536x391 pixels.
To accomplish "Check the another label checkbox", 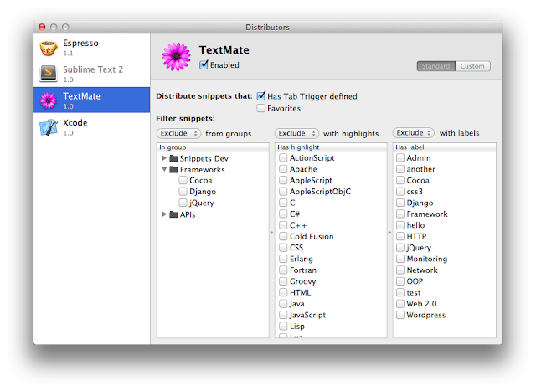I will [x=400, y=169].
